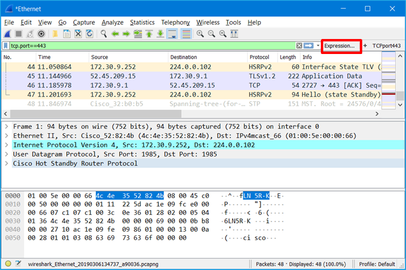The image size is (406, 270).
Task: Jump to the last packet
Action: (x=160, y=34)
